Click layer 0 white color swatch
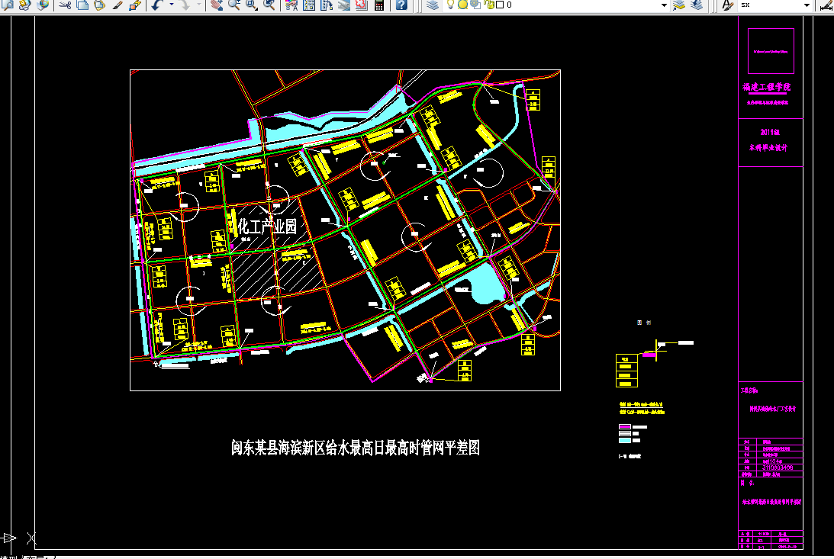834x559 pixels. tap(500, 5)
